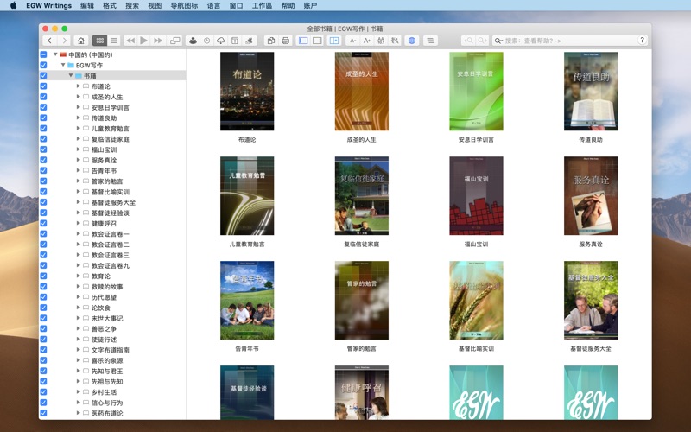Viewport: 691px width, 432px height.
Task: Open the cloud download icon
Action: 221,41
